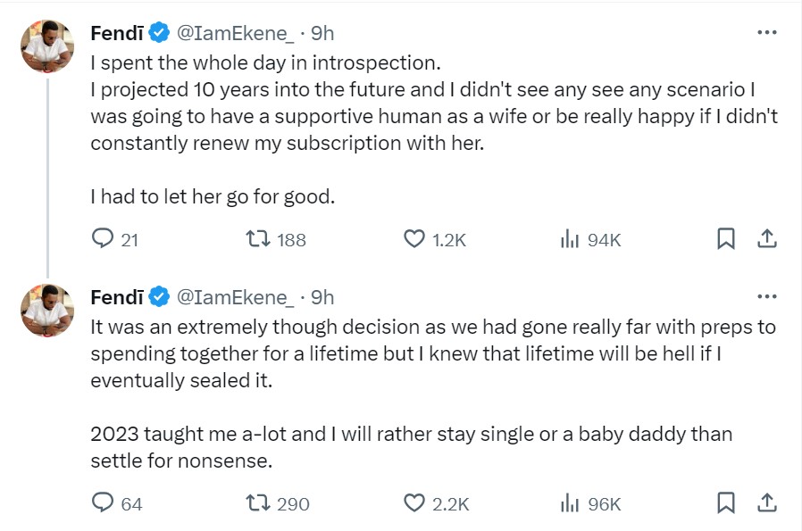This screenshot has height=531, width=802.
Task: Reply to the second tweet with 64 replies
Action: [x=104, y=503]
